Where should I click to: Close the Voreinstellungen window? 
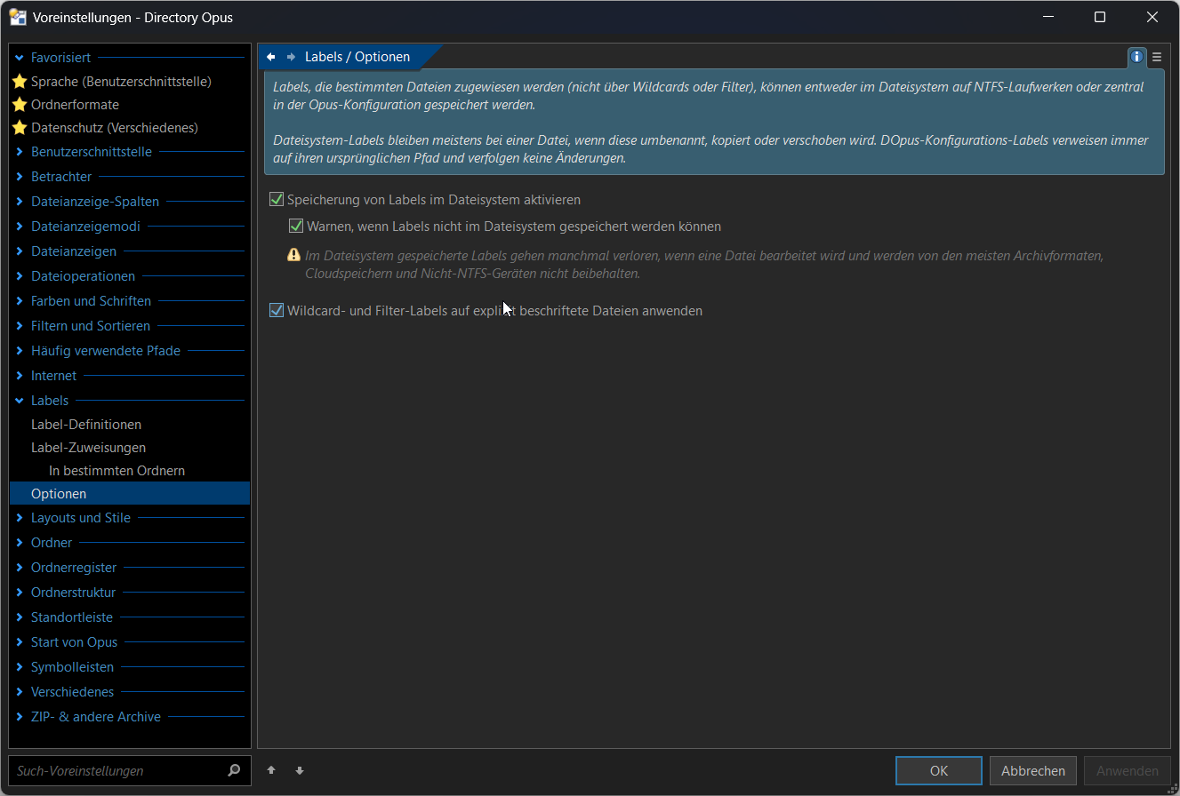[1152, 17]
